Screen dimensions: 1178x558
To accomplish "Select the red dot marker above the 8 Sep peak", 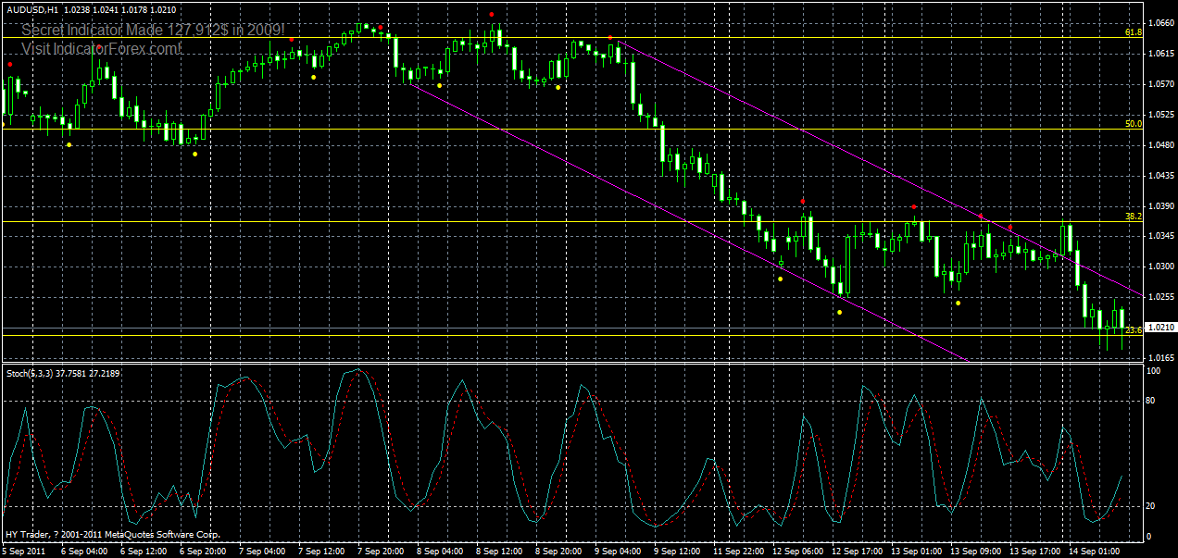I will (x=491, y=15).
